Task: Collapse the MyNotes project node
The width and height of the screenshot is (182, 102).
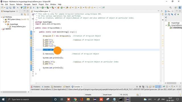Action: tap(1, 17)
